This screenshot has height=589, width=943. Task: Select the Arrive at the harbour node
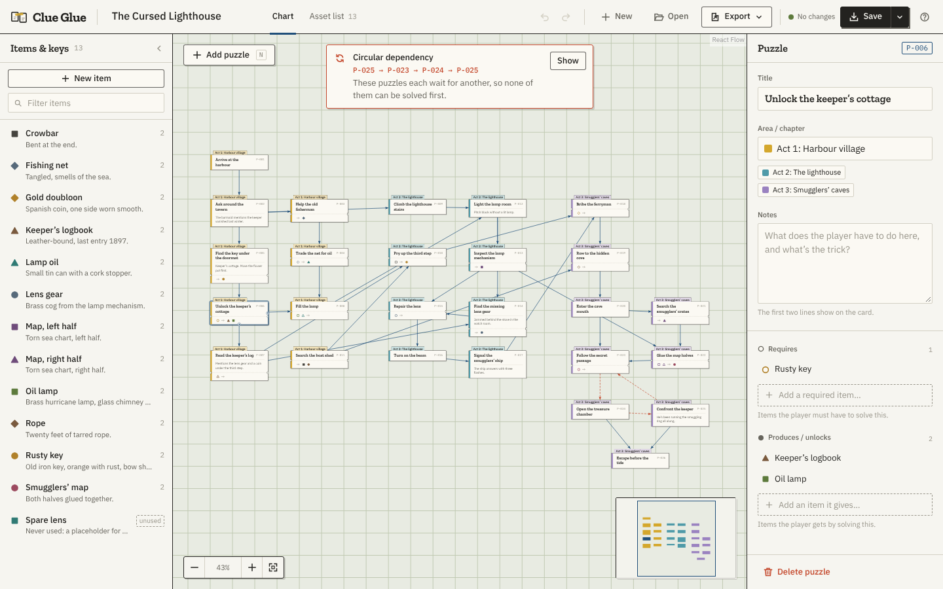click(x=240, y=162)
